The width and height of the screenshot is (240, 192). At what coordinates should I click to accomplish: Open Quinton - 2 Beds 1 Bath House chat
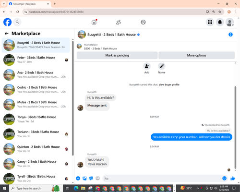tap(36, 149)
